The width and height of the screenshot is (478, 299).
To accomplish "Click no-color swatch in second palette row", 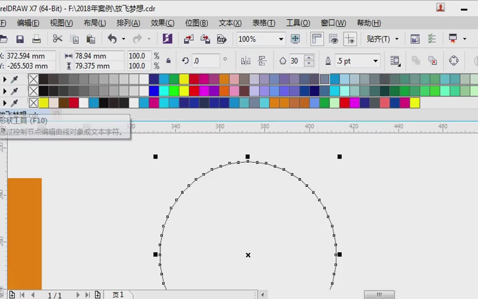I will point(33,91).
